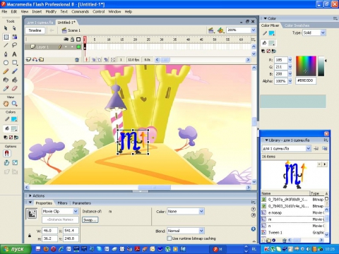The width and height of the screenshot is (339, 254).
Task: Select the Text tool in Tools panel
Action: (x=14, y=54)
